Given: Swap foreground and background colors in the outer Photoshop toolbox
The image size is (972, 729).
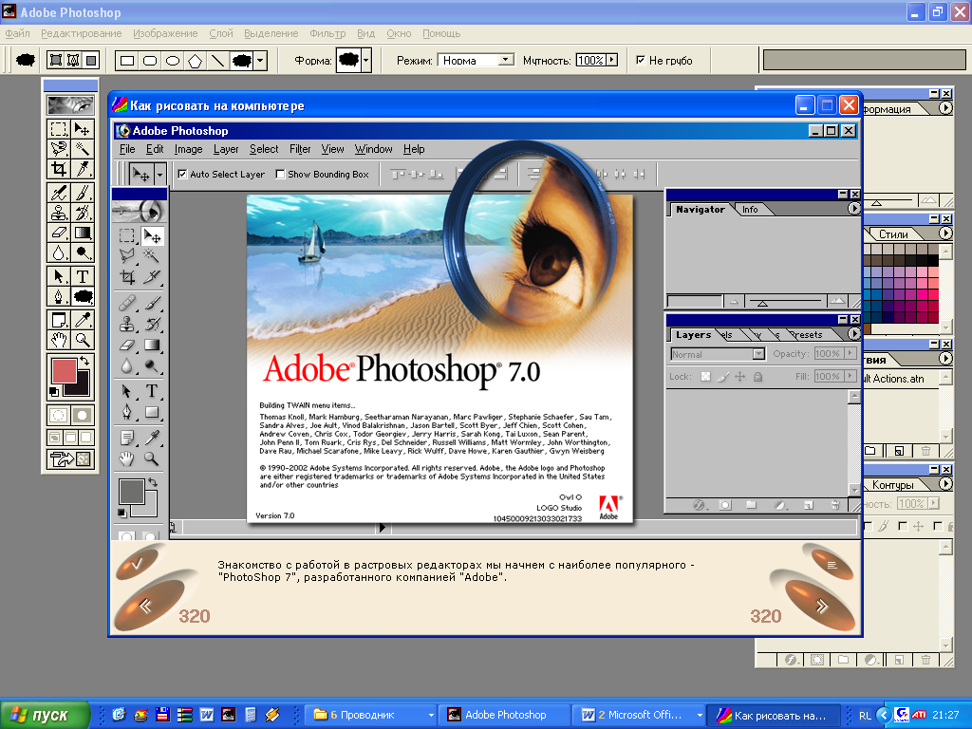Looking at the screenshot, I should coord(84,361).
